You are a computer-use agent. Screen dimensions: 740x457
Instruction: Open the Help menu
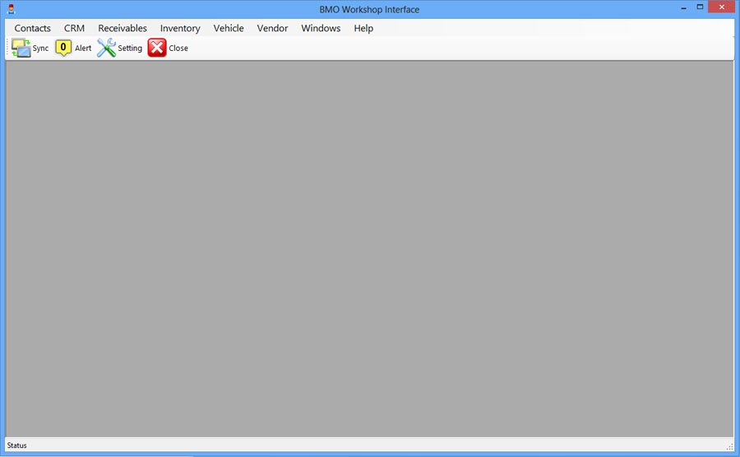pos(364,28)
